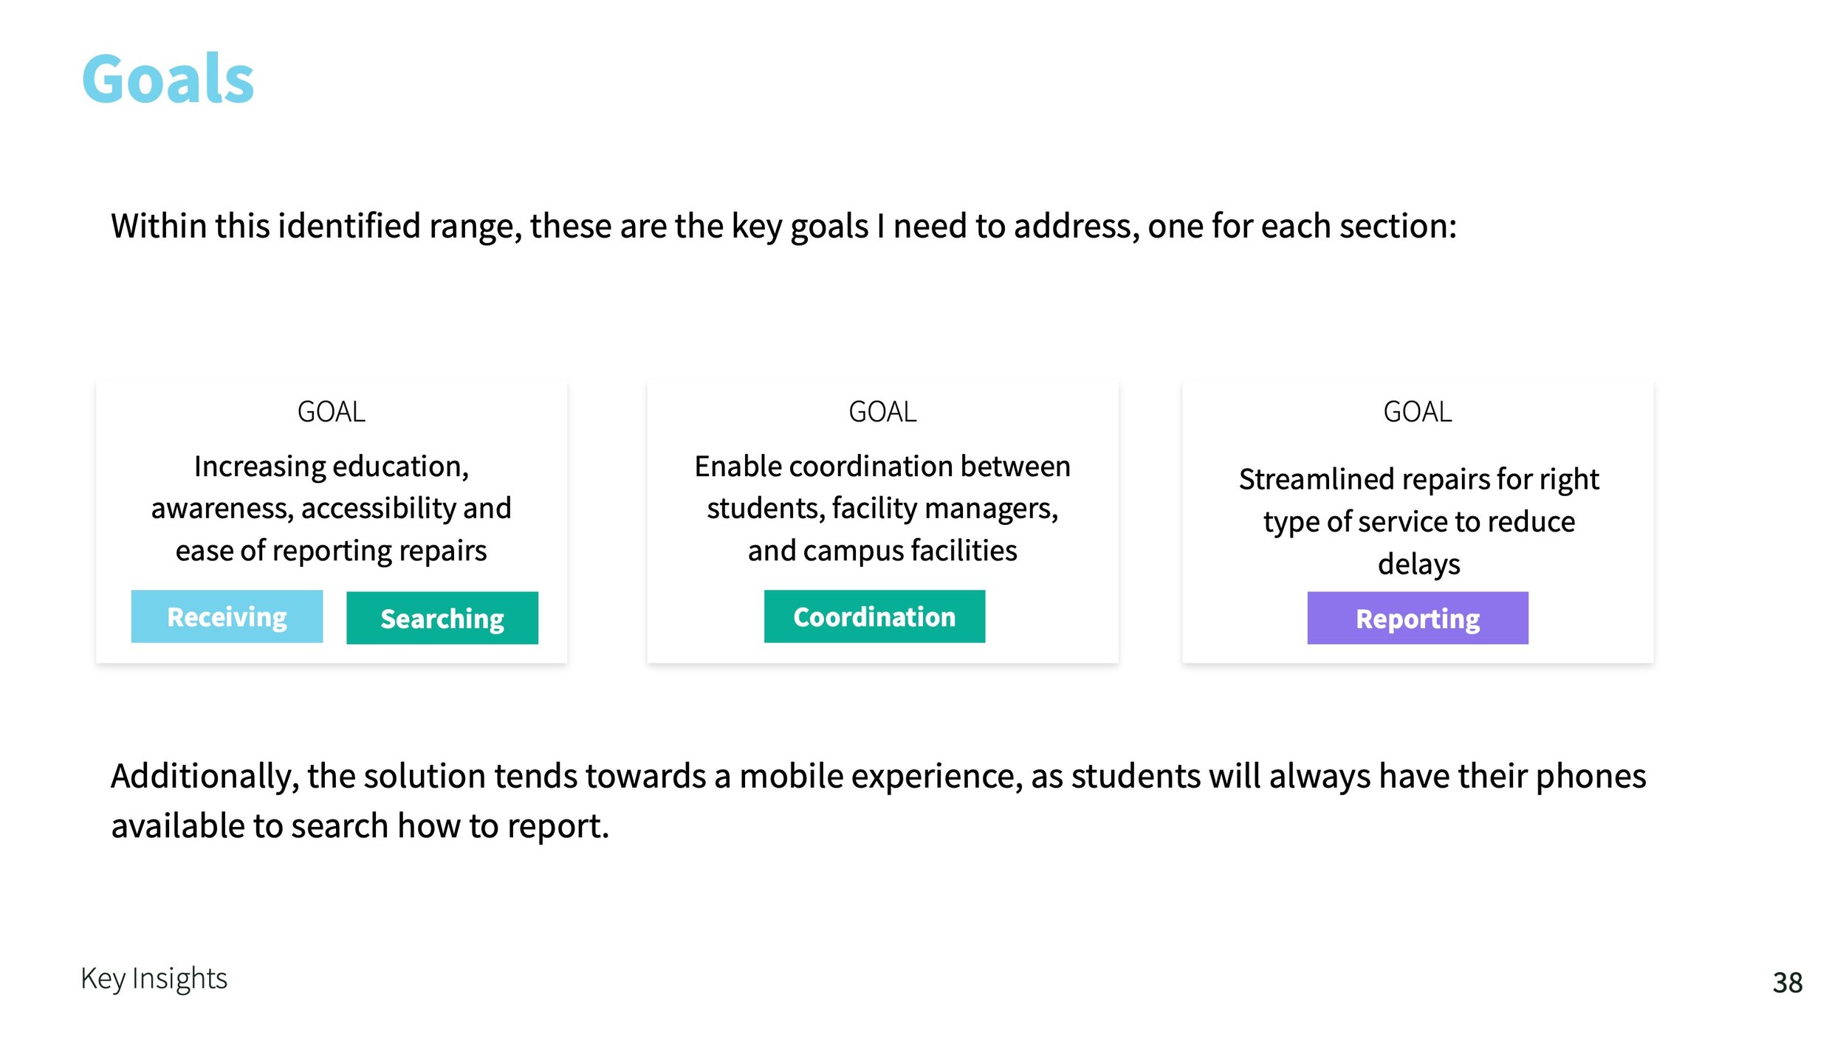Click the green Coordination tag
Image resolution: width=1846 pixels, height=1038 pixels.
tap(874, 616)
